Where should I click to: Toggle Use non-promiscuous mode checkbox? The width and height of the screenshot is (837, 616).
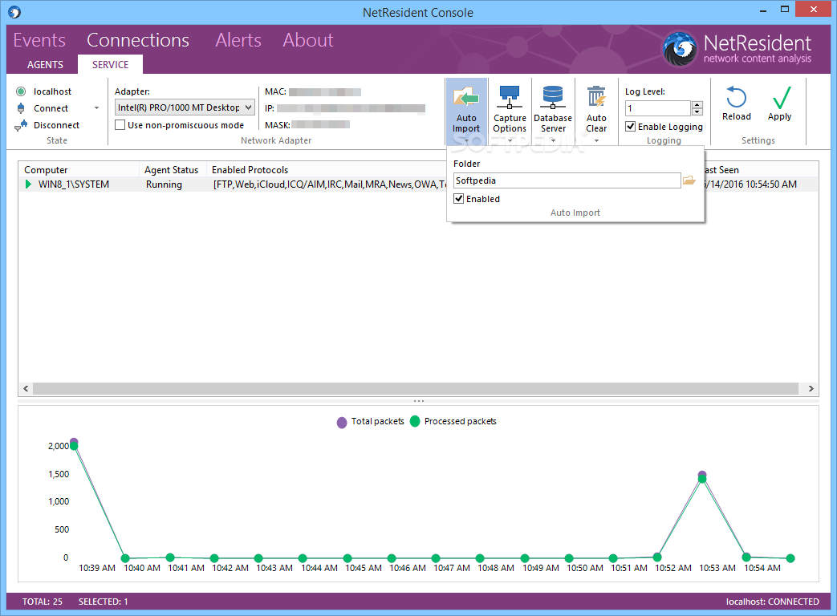point(120,125)
